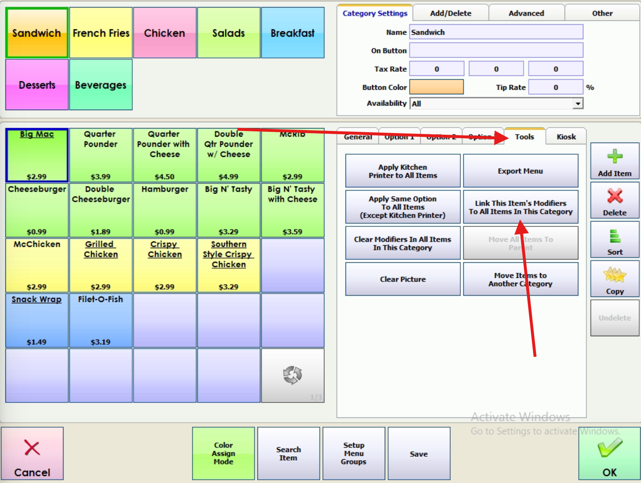Select the McChicken item tile
The image size is (641, 483).
(x=37, y=265)
